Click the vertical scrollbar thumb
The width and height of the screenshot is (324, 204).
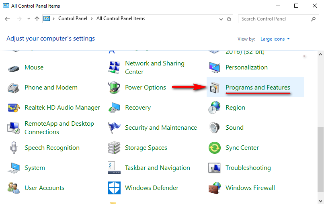320,161
